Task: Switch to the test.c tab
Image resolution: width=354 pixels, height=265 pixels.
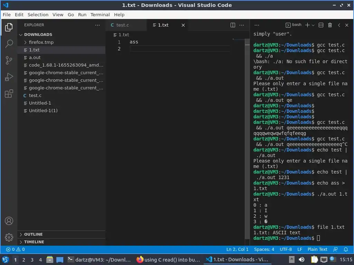Action: (123, 25)
